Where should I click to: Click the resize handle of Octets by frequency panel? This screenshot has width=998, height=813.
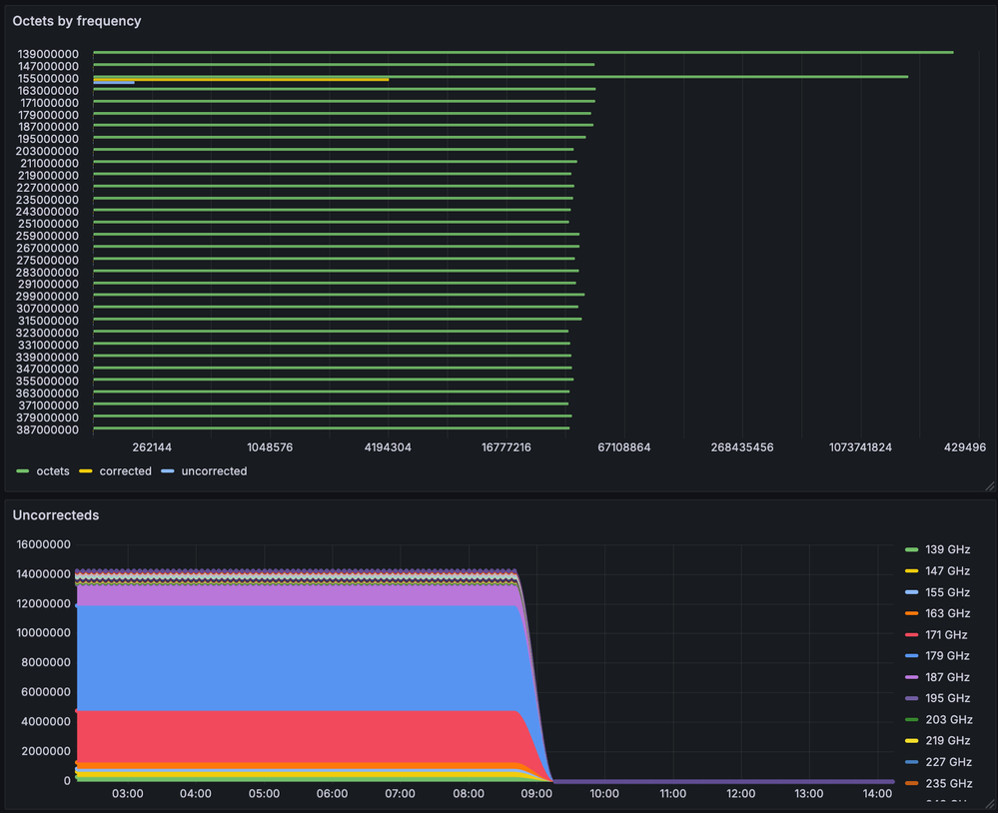coord(990,486)
